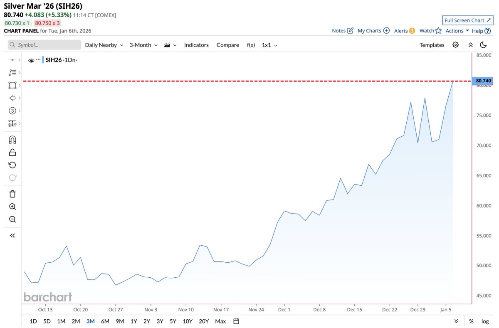Image resolution: width=499 pixels, height=328 pixels.
Task: Select the rectangle shape tool
Action: pyautogui.click(x=12, y=85)
